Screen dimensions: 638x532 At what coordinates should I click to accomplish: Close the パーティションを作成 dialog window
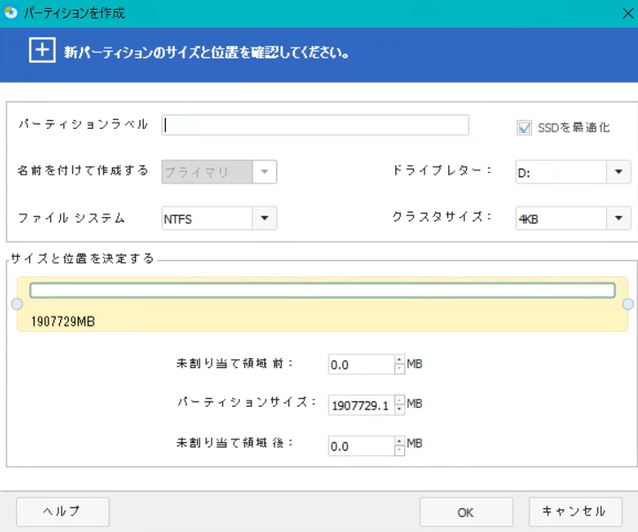coord(621,13)
